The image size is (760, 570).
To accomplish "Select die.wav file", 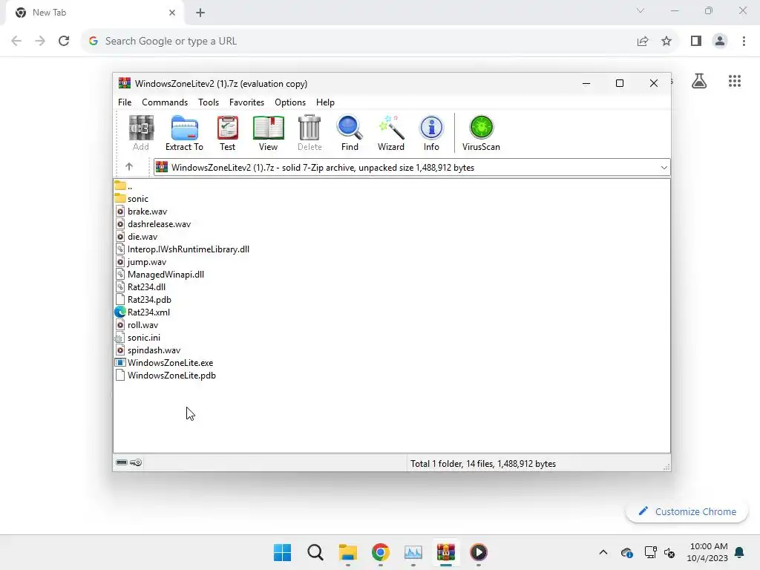I will coord(137,237).
